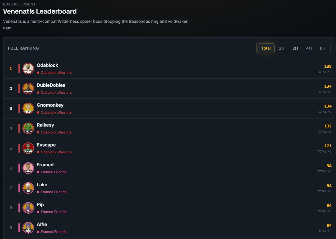This screenshot has width=336, height=239.
Task: Click rank number 4 beside Raikesy
Action: [11, 129]
